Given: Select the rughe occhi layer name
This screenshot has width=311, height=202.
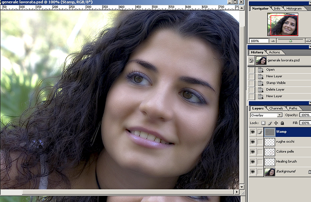Looking at the screenshot, I should (285, 142).
